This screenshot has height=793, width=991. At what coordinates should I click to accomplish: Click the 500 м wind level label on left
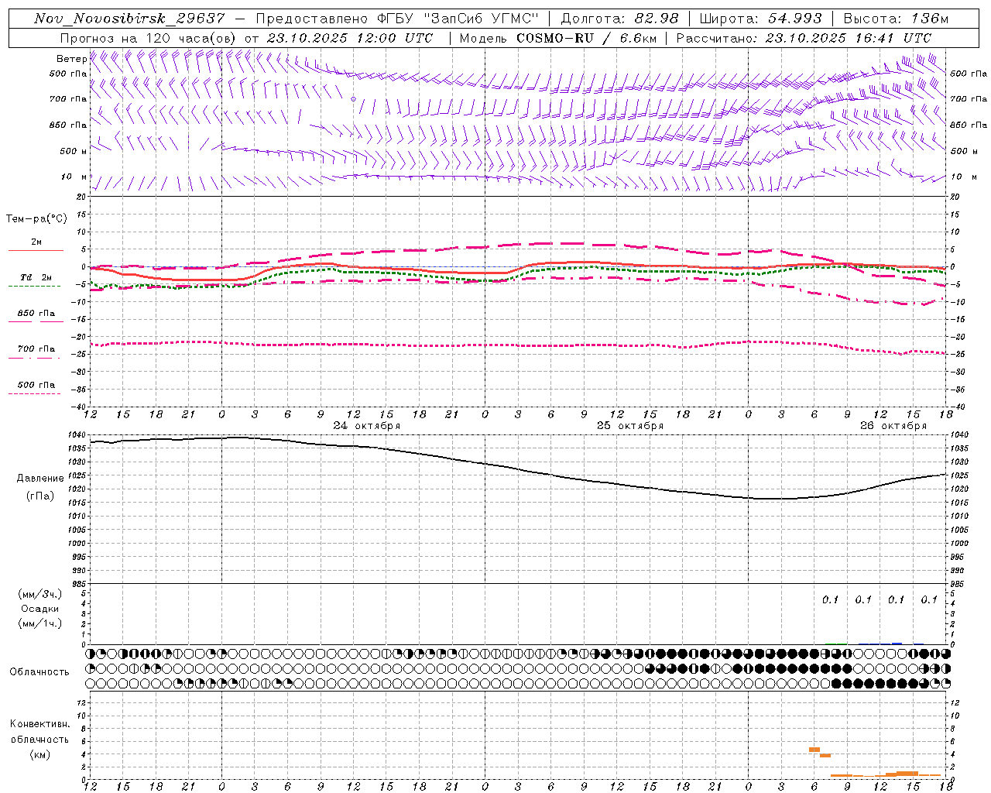(x=73, y=151)
